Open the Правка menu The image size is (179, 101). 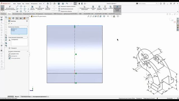click(x=19, y=4)
